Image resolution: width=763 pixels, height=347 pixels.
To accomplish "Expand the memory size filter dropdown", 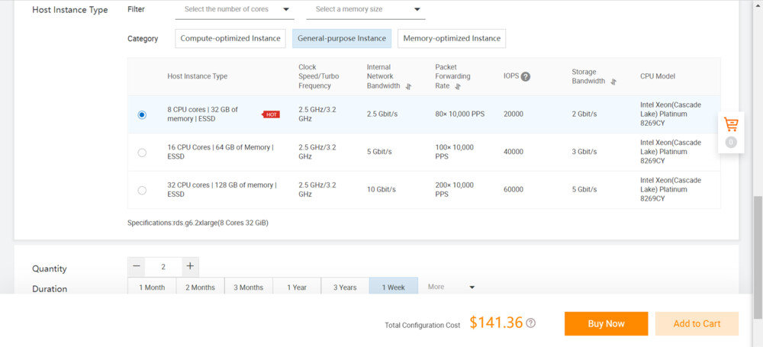I will (366, 10).
